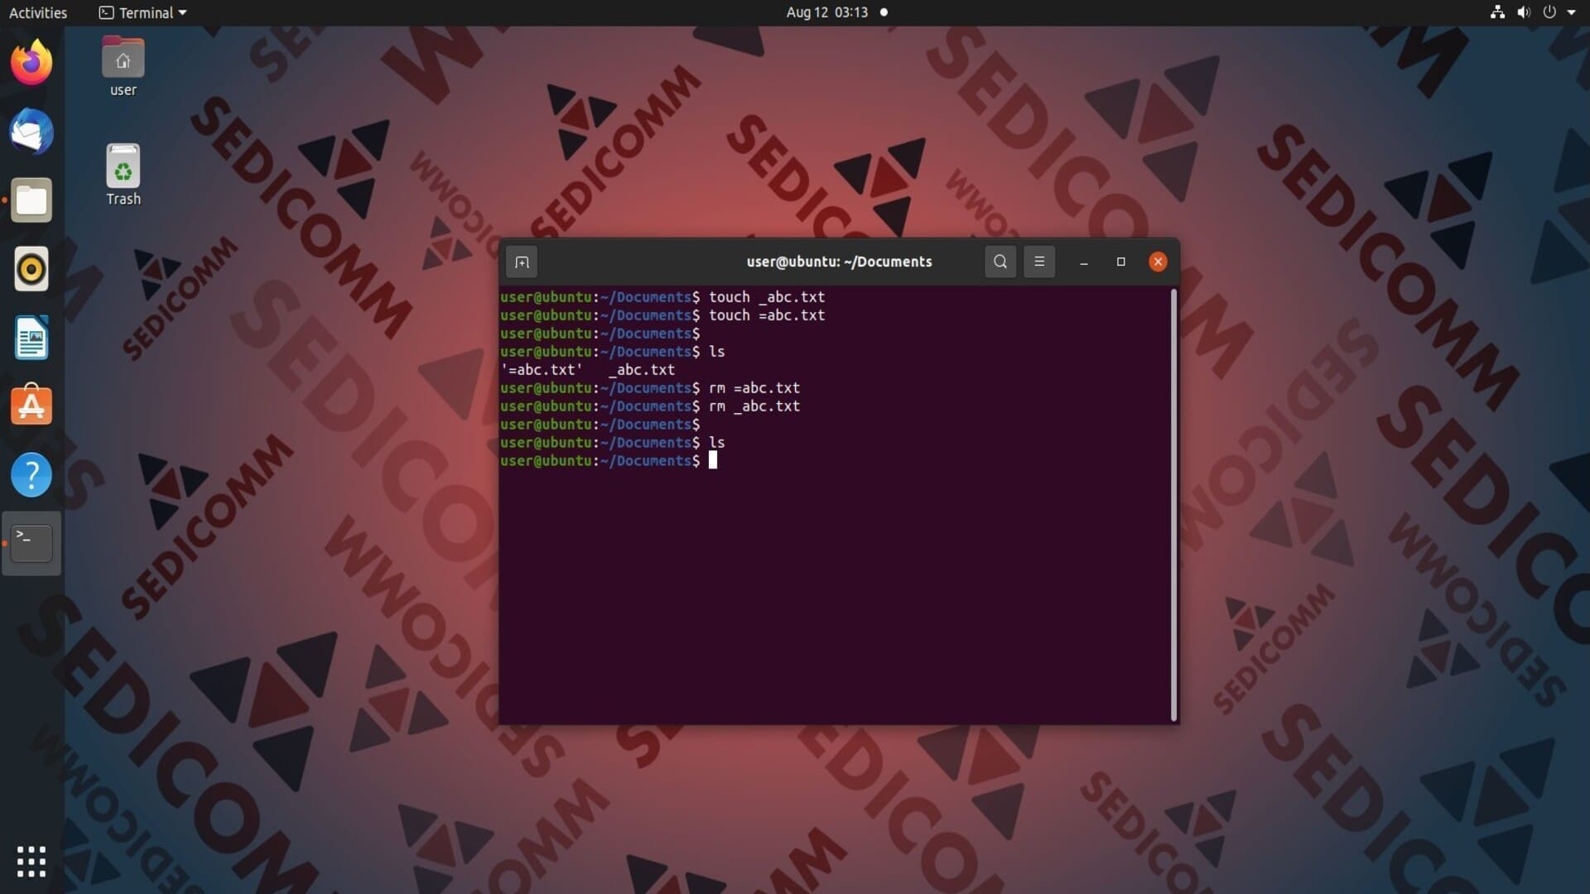
Task: Open the clock and calendar panel
Action: (x=826, y=12)
